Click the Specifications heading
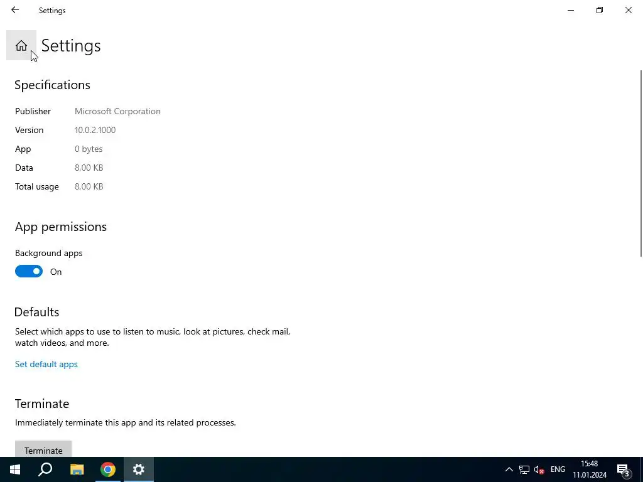 [53, 85]
